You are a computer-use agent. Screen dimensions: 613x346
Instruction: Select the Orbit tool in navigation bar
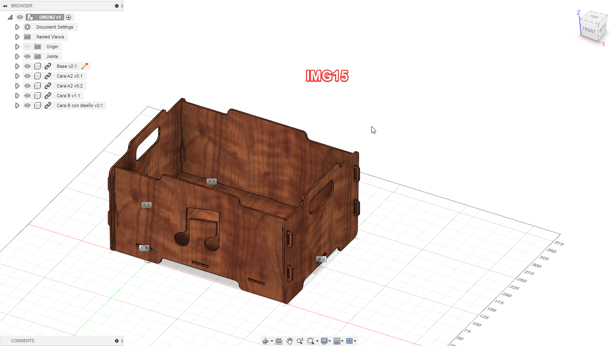(265, 341)
